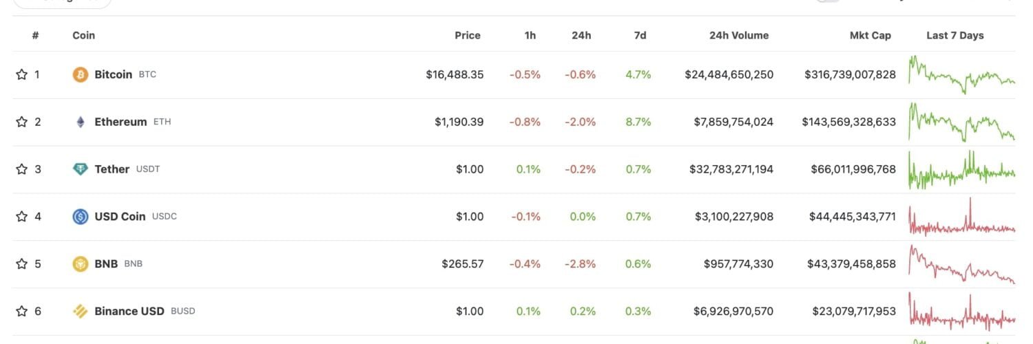Click the green Tether logo icon
The height and width of the screenshot is (344, 1033).
(x=81, y=169)
